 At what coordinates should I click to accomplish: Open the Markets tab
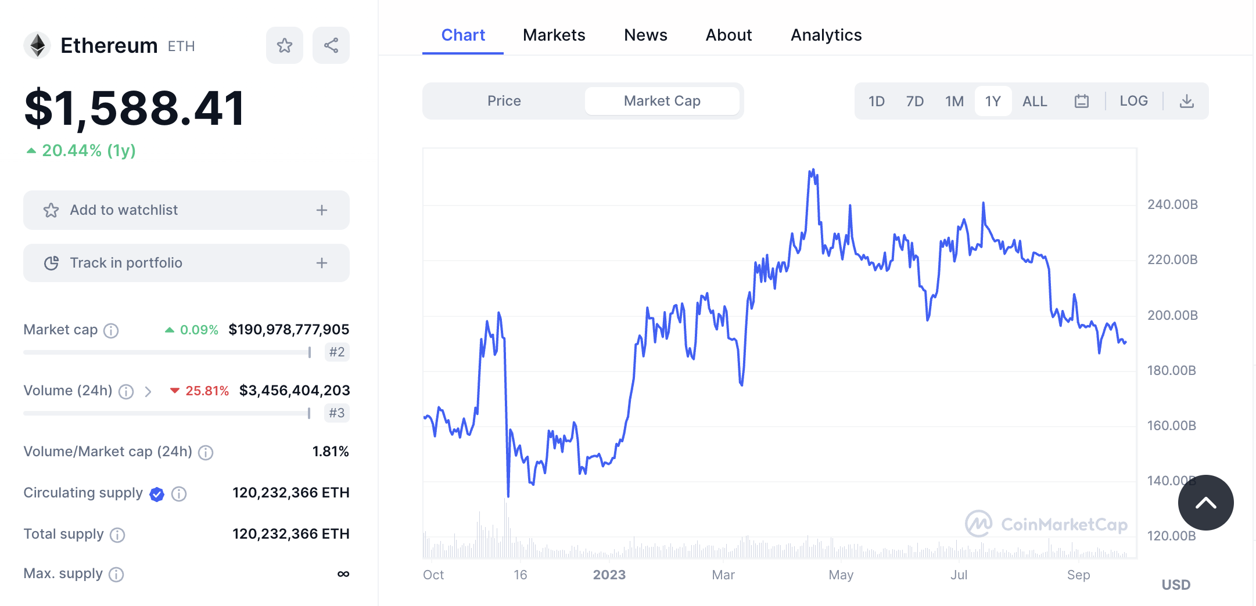tap(554, 35)
